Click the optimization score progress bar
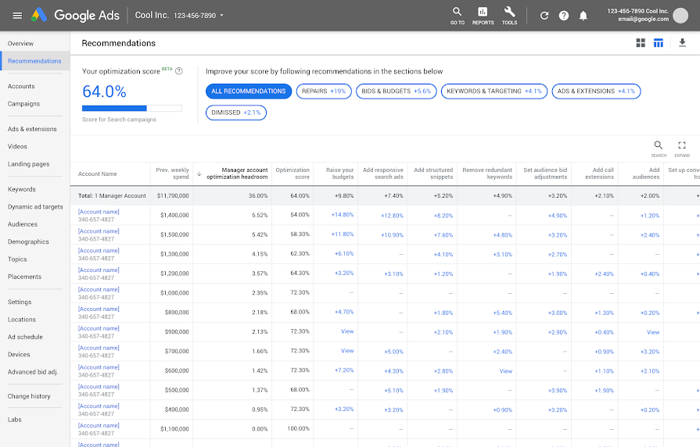Image resolution: width=700 pixels, height=447 pixels. point(131,109)
